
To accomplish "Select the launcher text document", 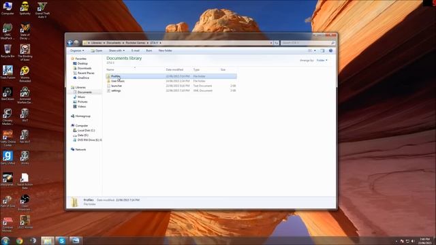I will click(x=171, y=86).
